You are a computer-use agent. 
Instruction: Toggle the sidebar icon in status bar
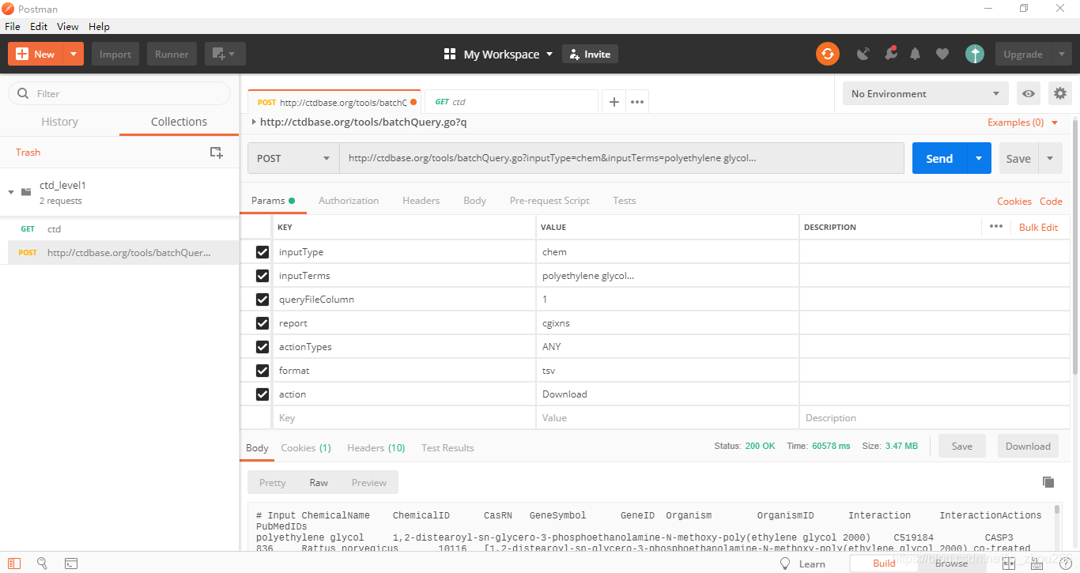[14, 564]
